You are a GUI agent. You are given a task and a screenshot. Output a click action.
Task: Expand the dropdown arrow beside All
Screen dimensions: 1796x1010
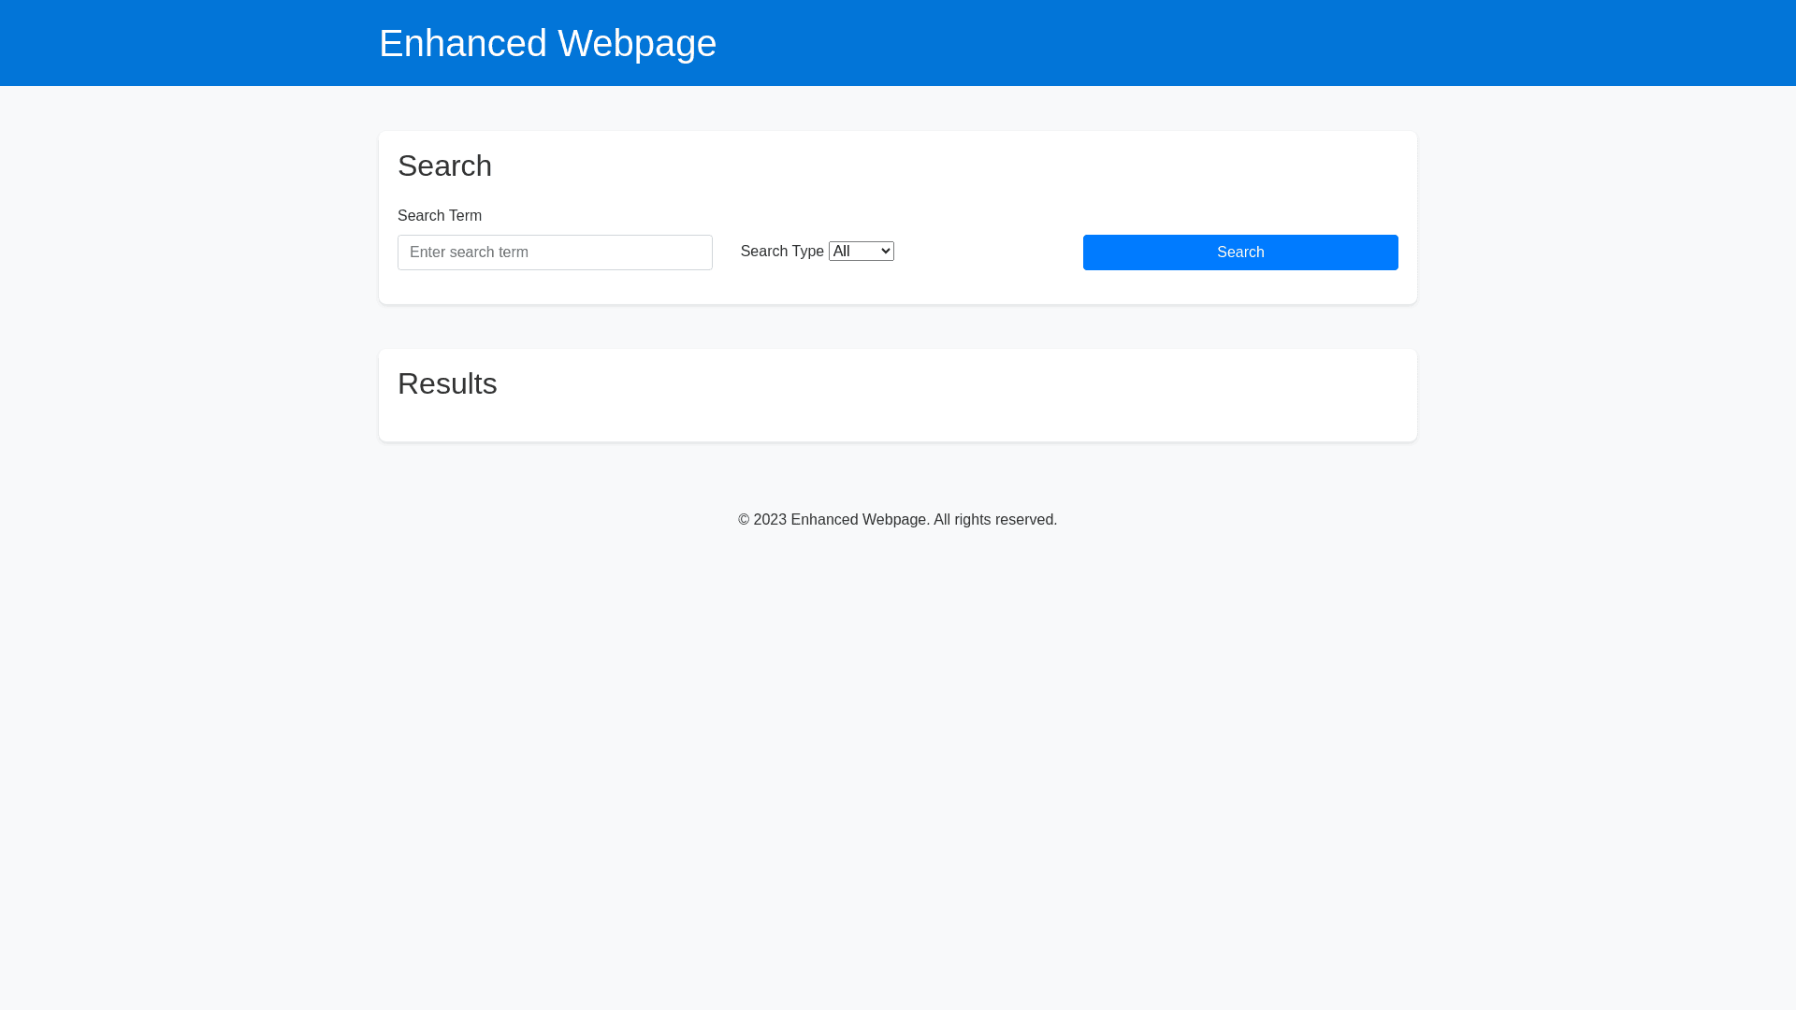[885, 251]
